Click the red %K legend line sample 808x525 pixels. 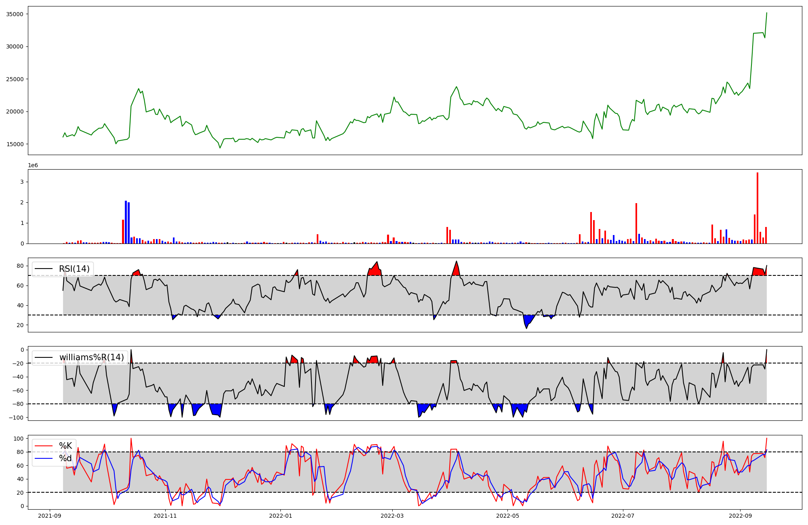(x=44, y=446)
